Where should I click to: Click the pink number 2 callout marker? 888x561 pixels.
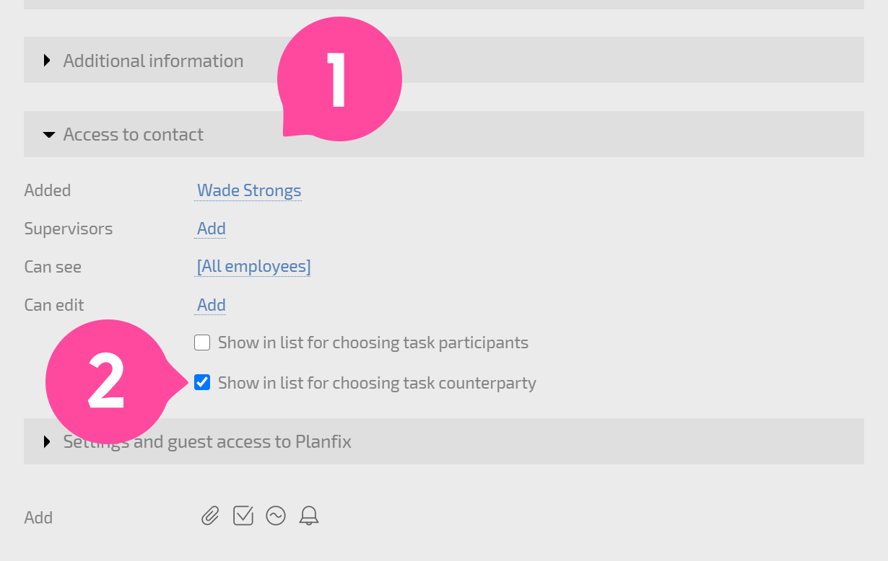click(108, 382)
